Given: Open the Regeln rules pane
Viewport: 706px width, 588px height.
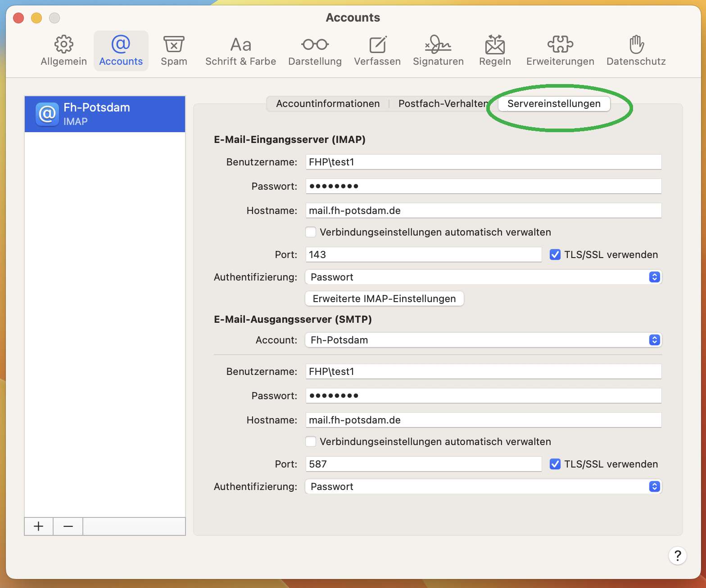Looking at the screenshot, I should 495,51.
